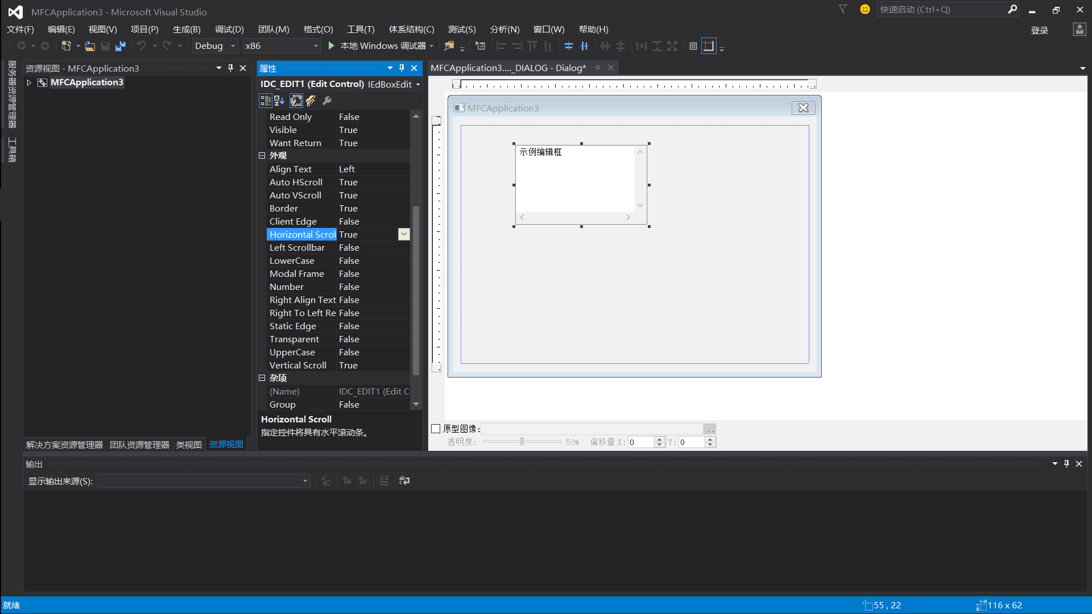Collapse the 外观 property category
Viewport: 1092px width, 614px height.
pos(262,155)
